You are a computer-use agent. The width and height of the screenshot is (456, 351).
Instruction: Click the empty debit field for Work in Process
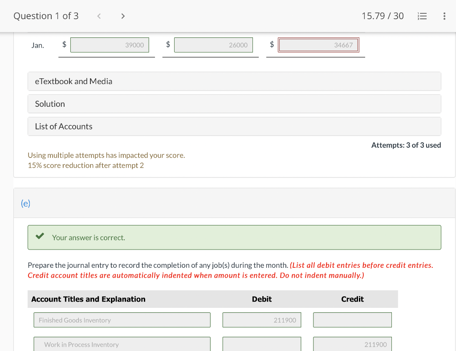pyautogui.click(x=262, y=344)
